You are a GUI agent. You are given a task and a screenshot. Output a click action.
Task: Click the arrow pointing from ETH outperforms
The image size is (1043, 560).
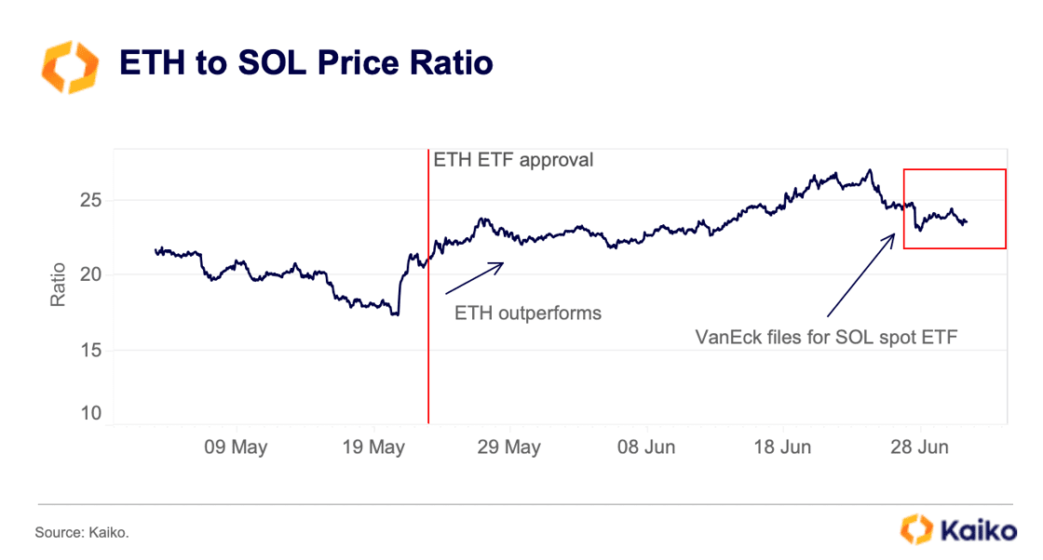pos(474,278)
